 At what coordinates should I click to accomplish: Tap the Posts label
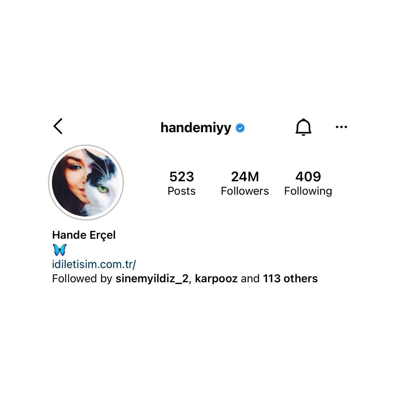(182, 191)
